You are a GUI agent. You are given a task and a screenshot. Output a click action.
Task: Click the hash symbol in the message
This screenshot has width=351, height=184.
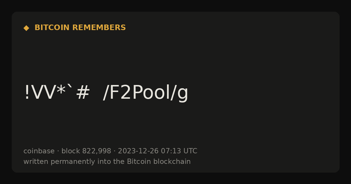pyautogui.click(x=83, y=93)
